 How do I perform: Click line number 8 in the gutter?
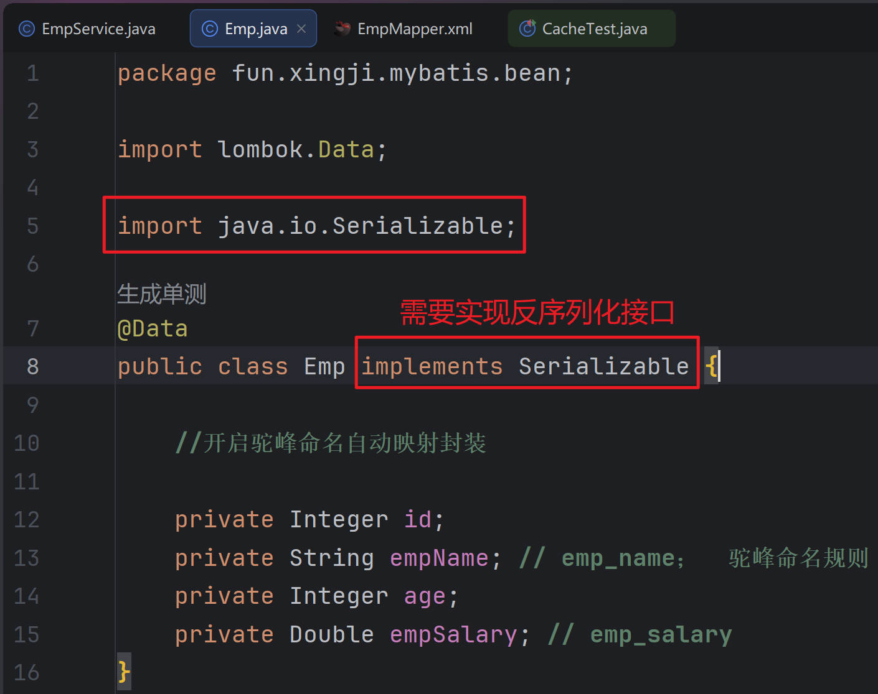32,366
